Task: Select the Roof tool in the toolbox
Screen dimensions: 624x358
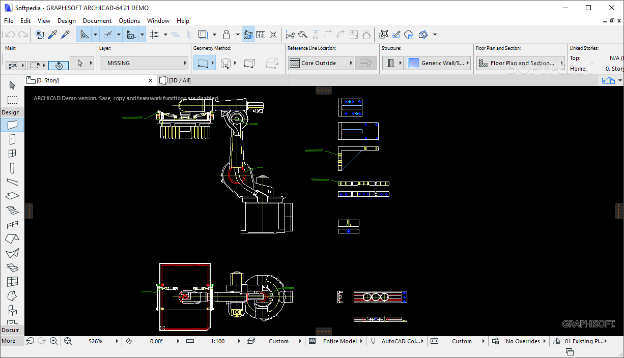Action: click(13, 238)
